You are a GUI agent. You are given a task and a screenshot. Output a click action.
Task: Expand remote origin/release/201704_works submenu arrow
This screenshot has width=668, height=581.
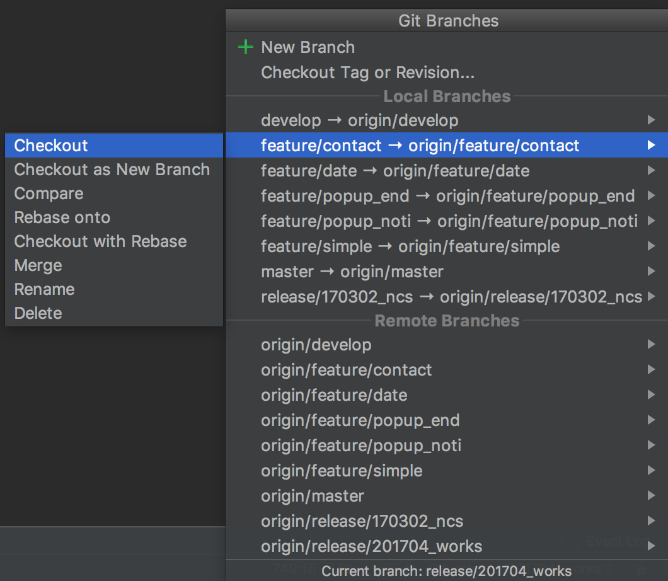(x=651, y=545)
